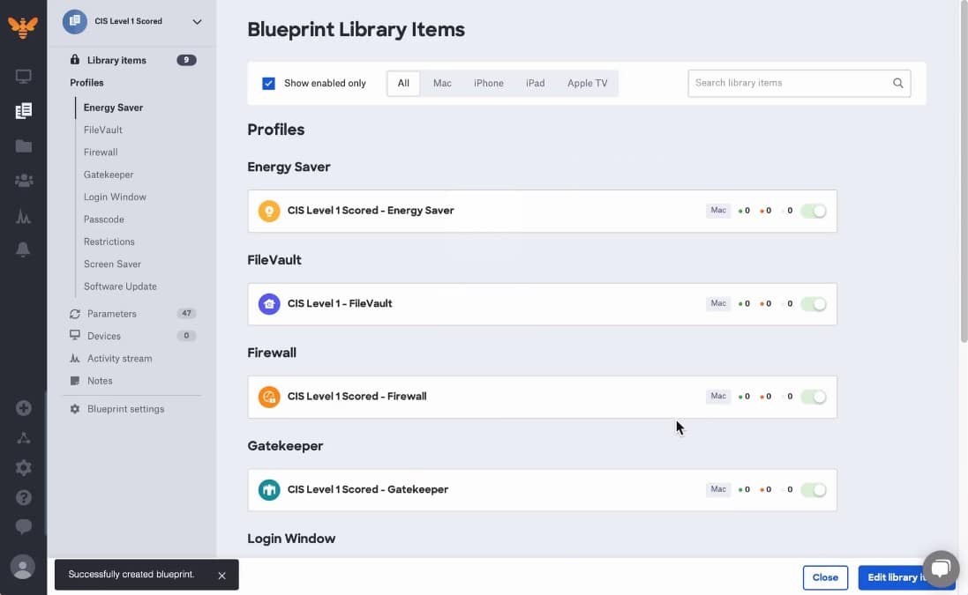
Task: Click the Library items count badge 9
Action: click(x=186, y=60)
